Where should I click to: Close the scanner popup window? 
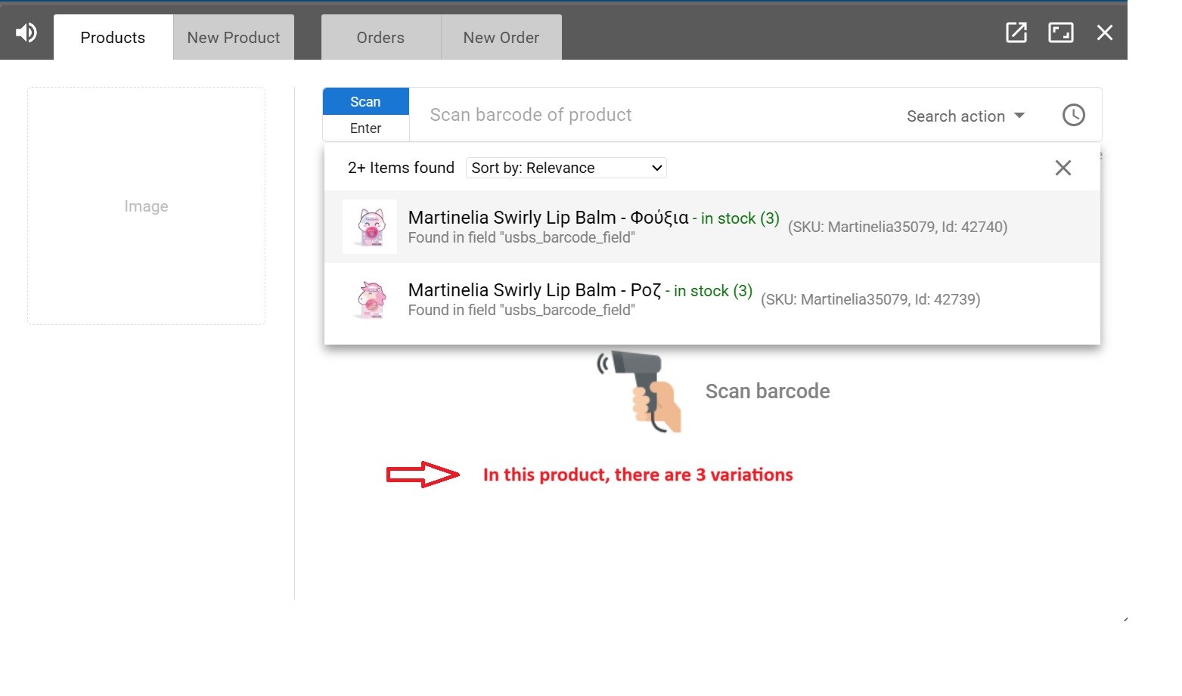coord(1104,32)
